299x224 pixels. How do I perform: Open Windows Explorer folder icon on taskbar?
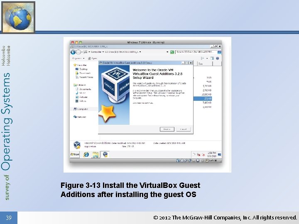point(96,154)
